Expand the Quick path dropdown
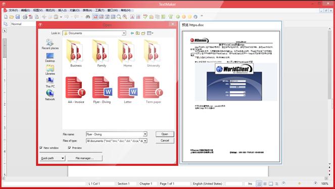 tap(63, 158)
